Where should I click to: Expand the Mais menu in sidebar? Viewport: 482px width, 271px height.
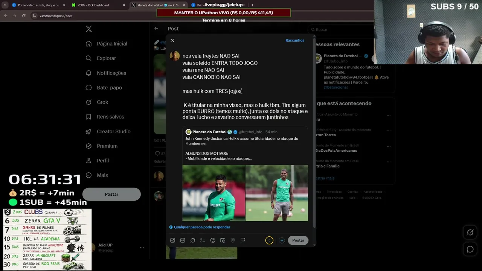click(x=97, y=175)
